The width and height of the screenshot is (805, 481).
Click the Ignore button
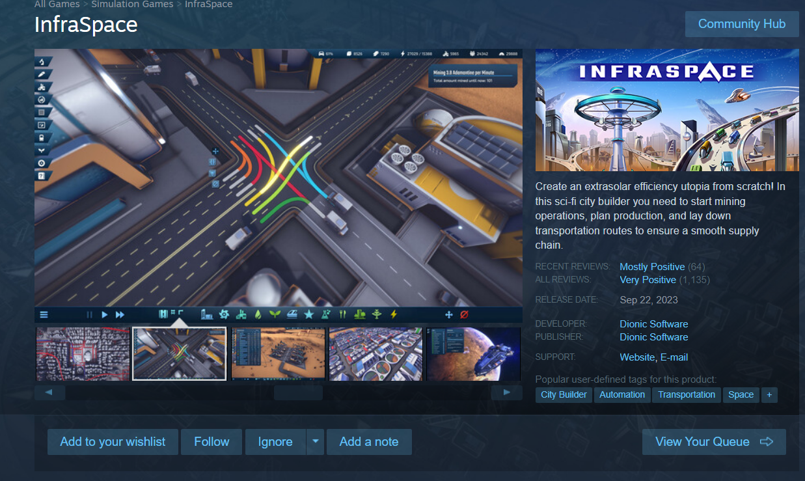pos(275,442)
